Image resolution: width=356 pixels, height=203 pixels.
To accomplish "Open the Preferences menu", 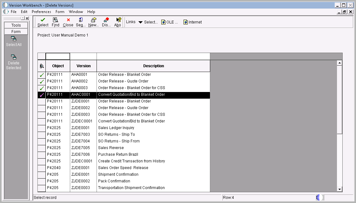I will (x=41, y=12).
